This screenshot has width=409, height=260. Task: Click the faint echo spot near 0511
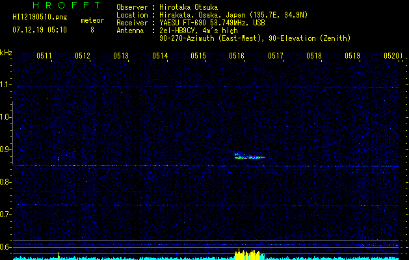coord(59,159)
